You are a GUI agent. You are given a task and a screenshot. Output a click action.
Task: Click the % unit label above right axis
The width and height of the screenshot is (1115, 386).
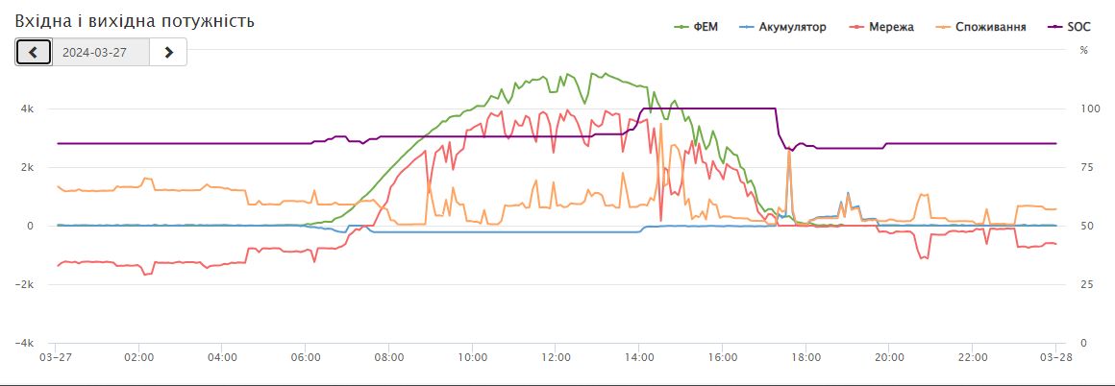point(1084,50)
